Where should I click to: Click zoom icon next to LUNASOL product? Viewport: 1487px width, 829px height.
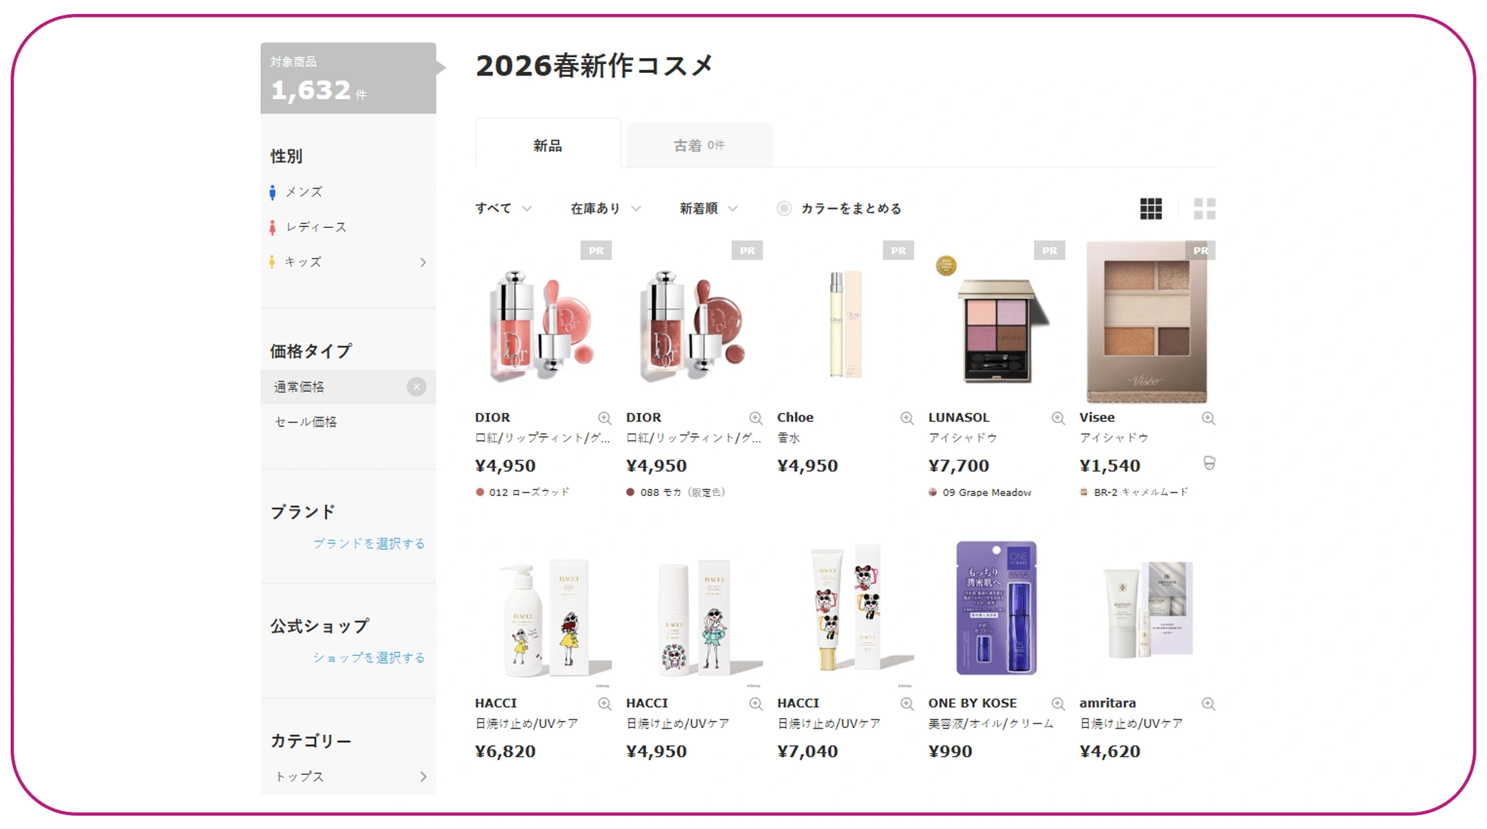click(1058, 418)
